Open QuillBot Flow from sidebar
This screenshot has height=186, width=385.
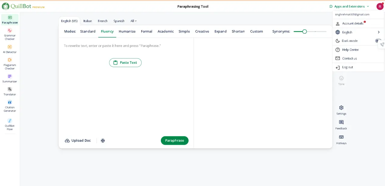[x=10, y=124]
